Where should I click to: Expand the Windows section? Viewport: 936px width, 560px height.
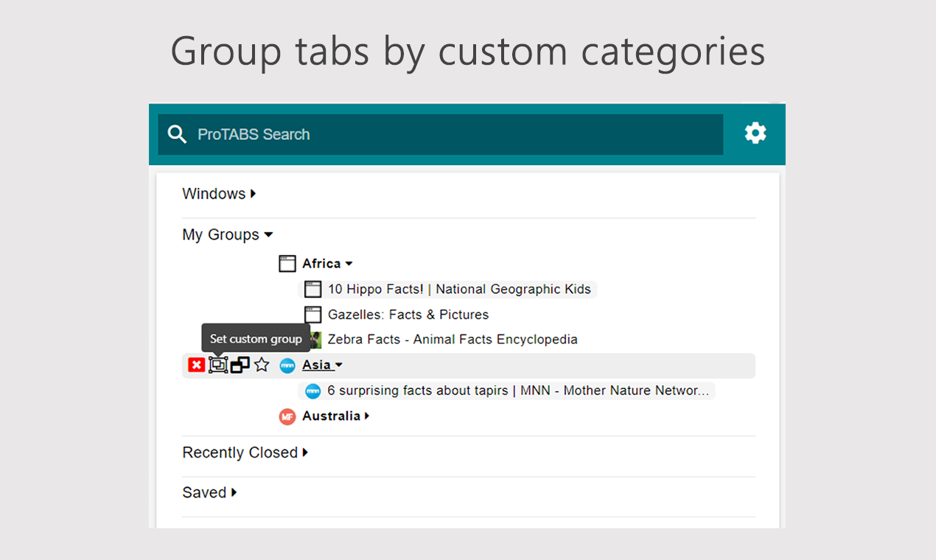click(219, 194)
